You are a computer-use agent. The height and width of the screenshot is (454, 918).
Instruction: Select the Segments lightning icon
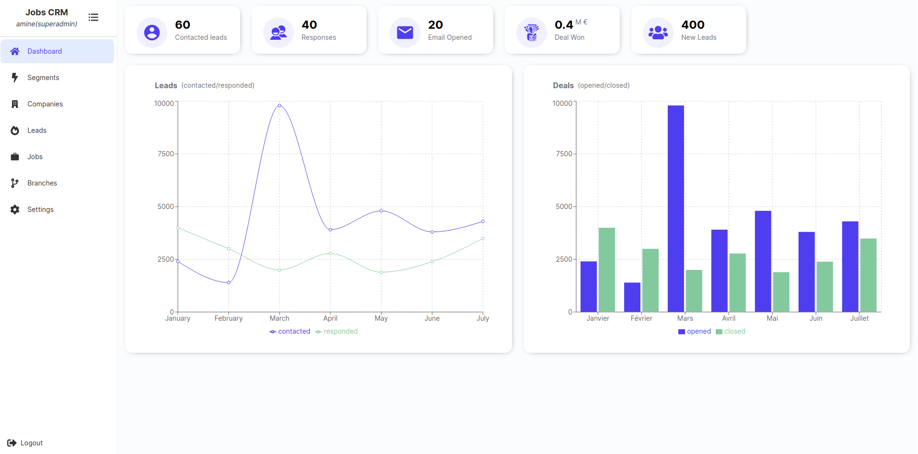[15, 78]
